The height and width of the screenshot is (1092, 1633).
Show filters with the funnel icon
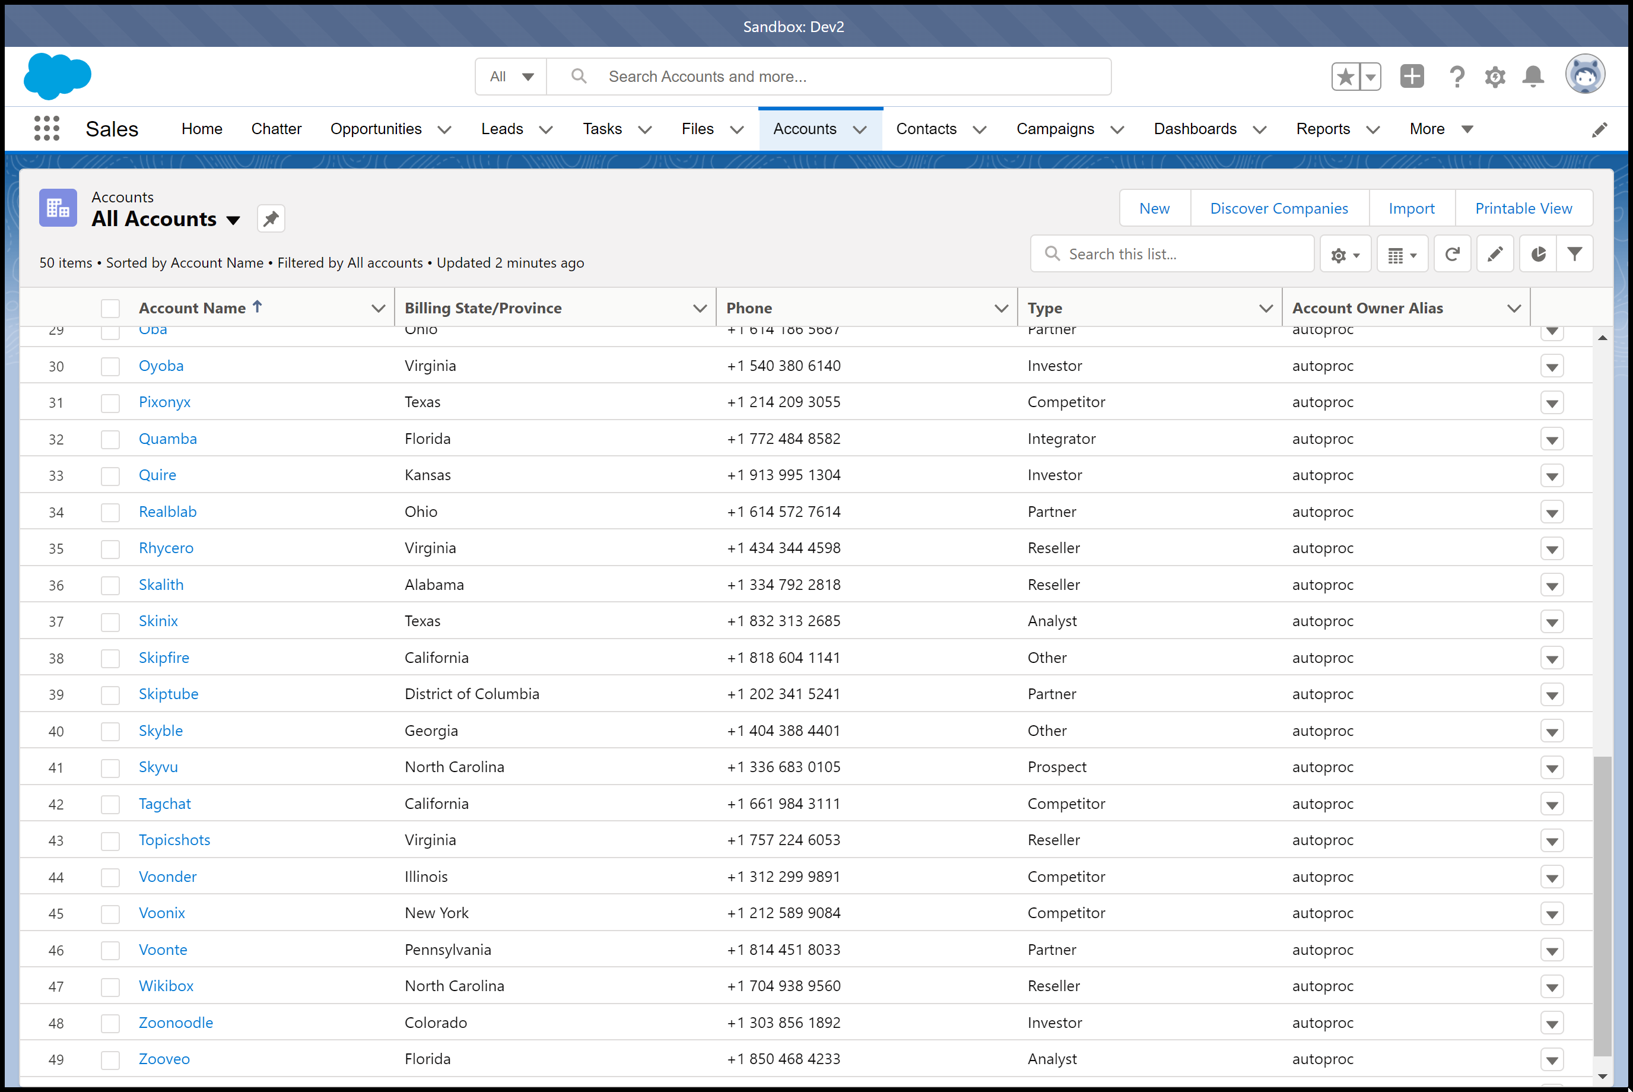pyautogui.click(x=1574, y=255)
